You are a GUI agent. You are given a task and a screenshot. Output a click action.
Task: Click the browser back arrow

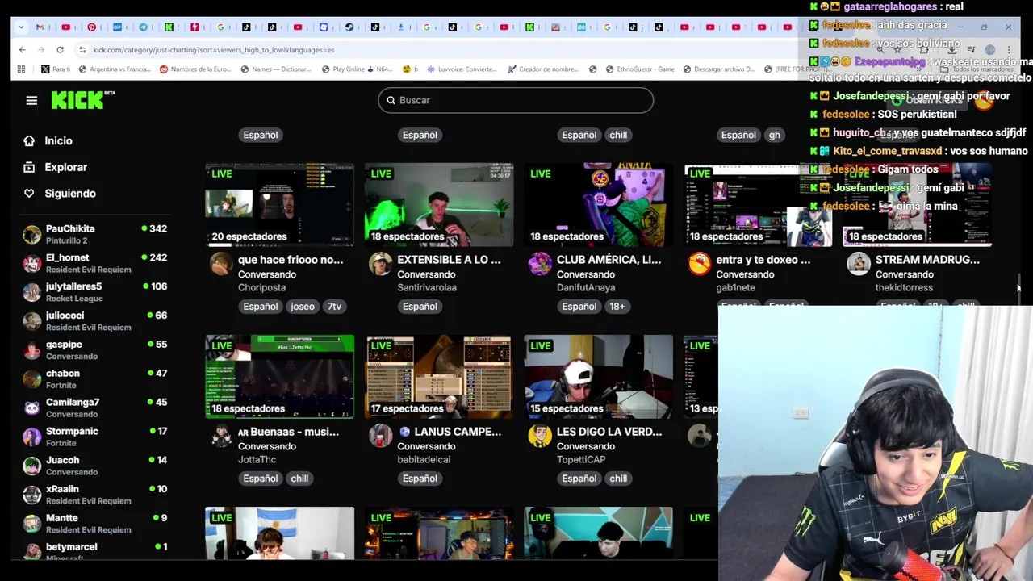pos(22,50)
